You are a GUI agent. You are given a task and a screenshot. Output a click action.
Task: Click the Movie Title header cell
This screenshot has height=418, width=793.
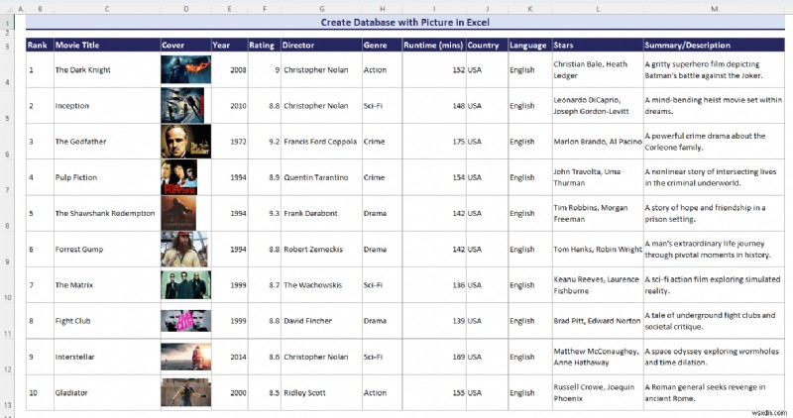click(107, 45)
